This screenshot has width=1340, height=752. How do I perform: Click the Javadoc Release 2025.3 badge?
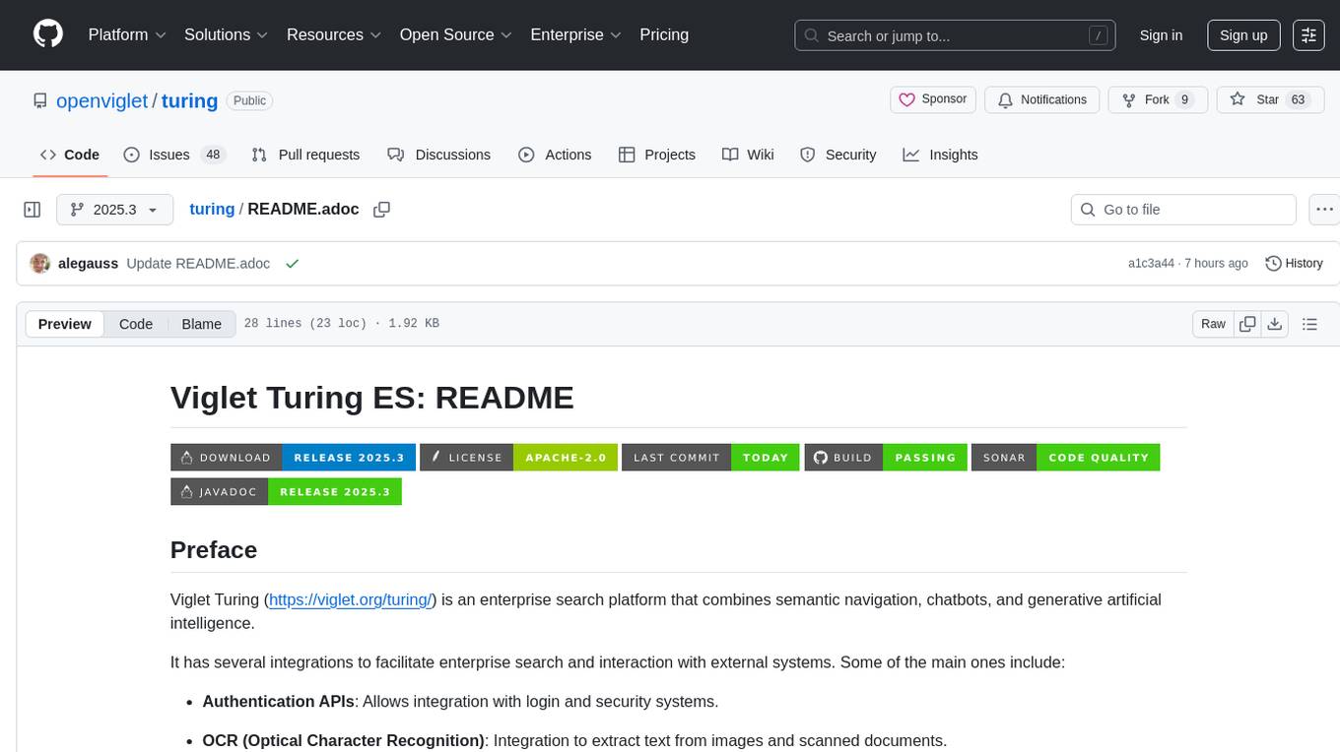tap(286, 491)
